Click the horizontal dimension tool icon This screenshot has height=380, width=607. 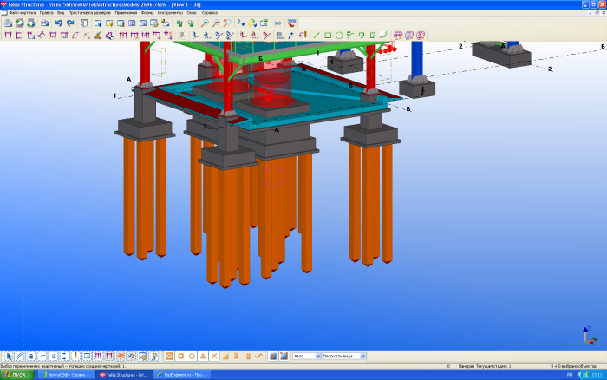click(x=8, y=36)
